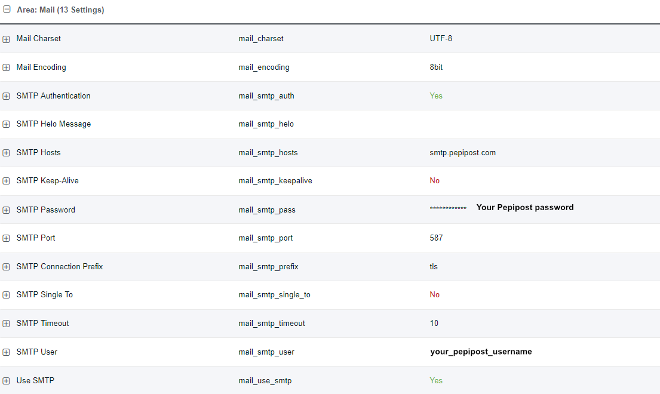
Task: Edit the masked SMTP password value
Action: coord(448,208)
